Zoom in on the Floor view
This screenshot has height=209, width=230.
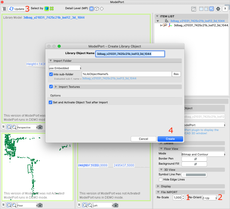tap(14, 205)
